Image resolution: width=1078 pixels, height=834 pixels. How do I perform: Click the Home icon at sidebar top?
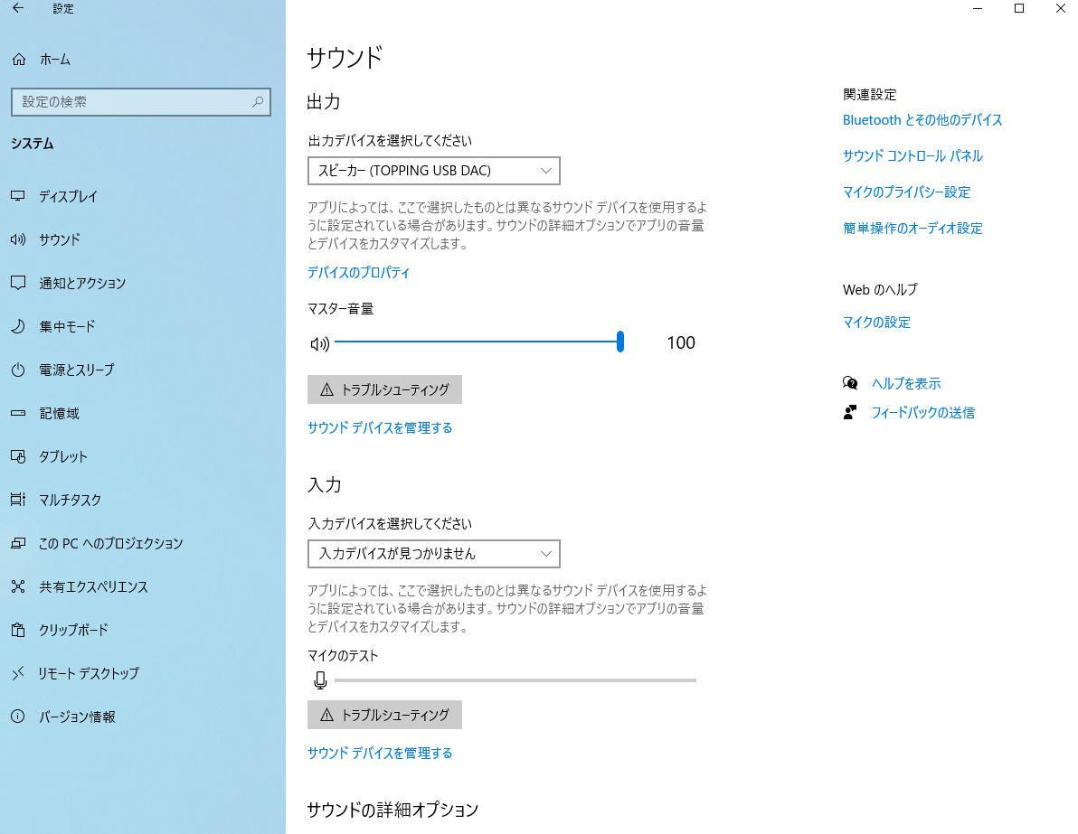(20, 59)
